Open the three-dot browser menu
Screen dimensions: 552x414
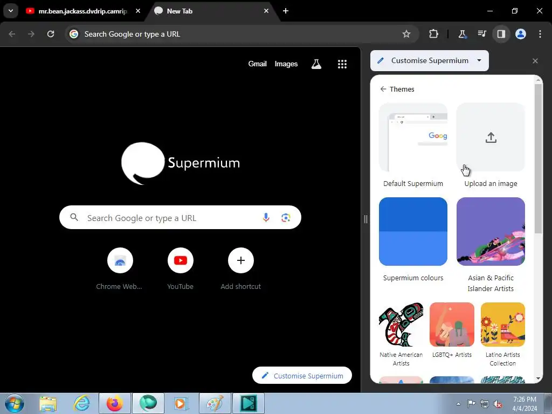(x=540, y=34)
